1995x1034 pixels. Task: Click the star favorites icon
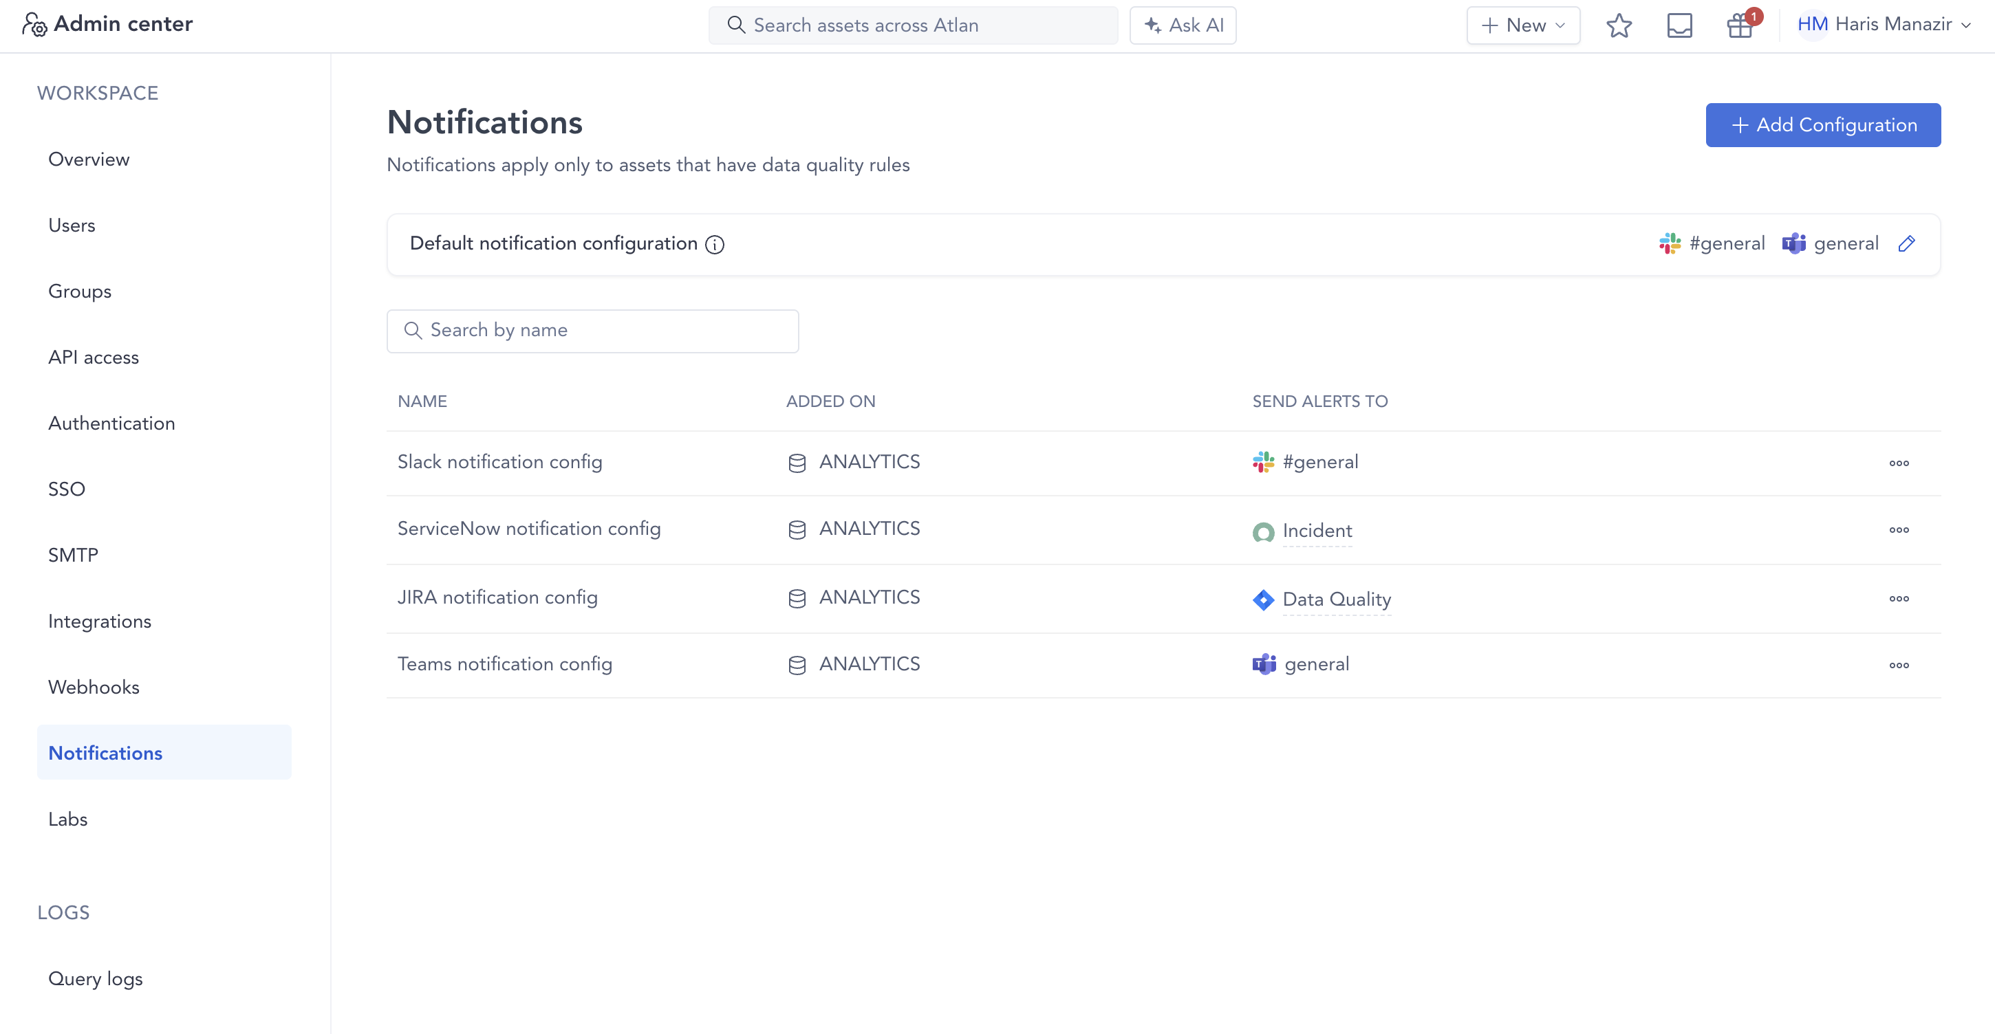click(x=1619, y=25)
